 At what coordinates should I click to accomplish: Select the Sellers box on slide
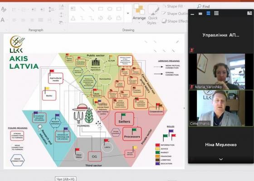[x=124, y=119]
